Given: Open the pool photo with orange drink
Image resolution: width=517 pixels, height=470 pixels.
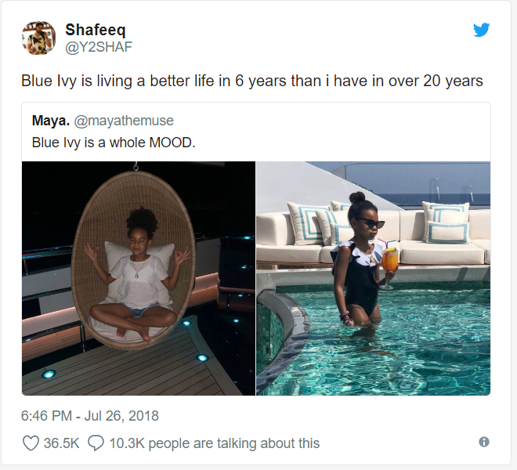Looking at the screenshot, I should [x=373, y=278].
